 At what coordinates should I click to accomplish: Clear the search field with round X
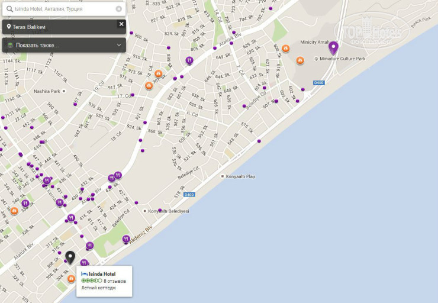click(118, 9)
